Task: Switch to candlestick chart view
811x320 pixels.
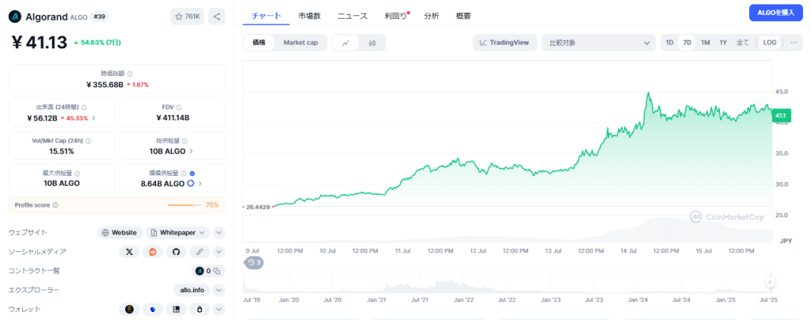Action: pyautogui.click(x=371, y=43)
